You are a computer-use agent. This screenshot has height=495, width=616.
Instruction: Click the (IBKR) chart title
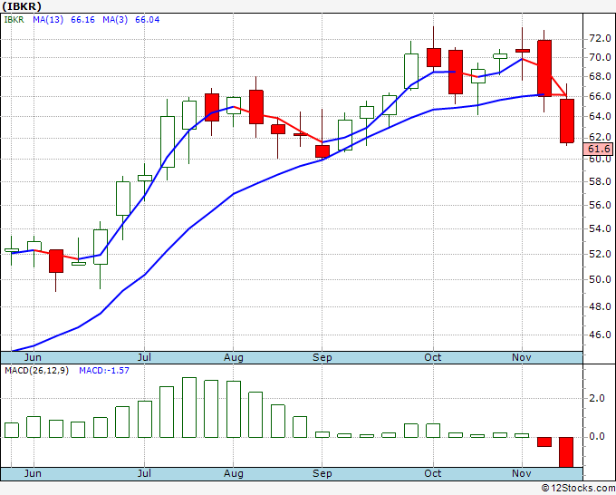pyautogui.click(x=22, y=6)
